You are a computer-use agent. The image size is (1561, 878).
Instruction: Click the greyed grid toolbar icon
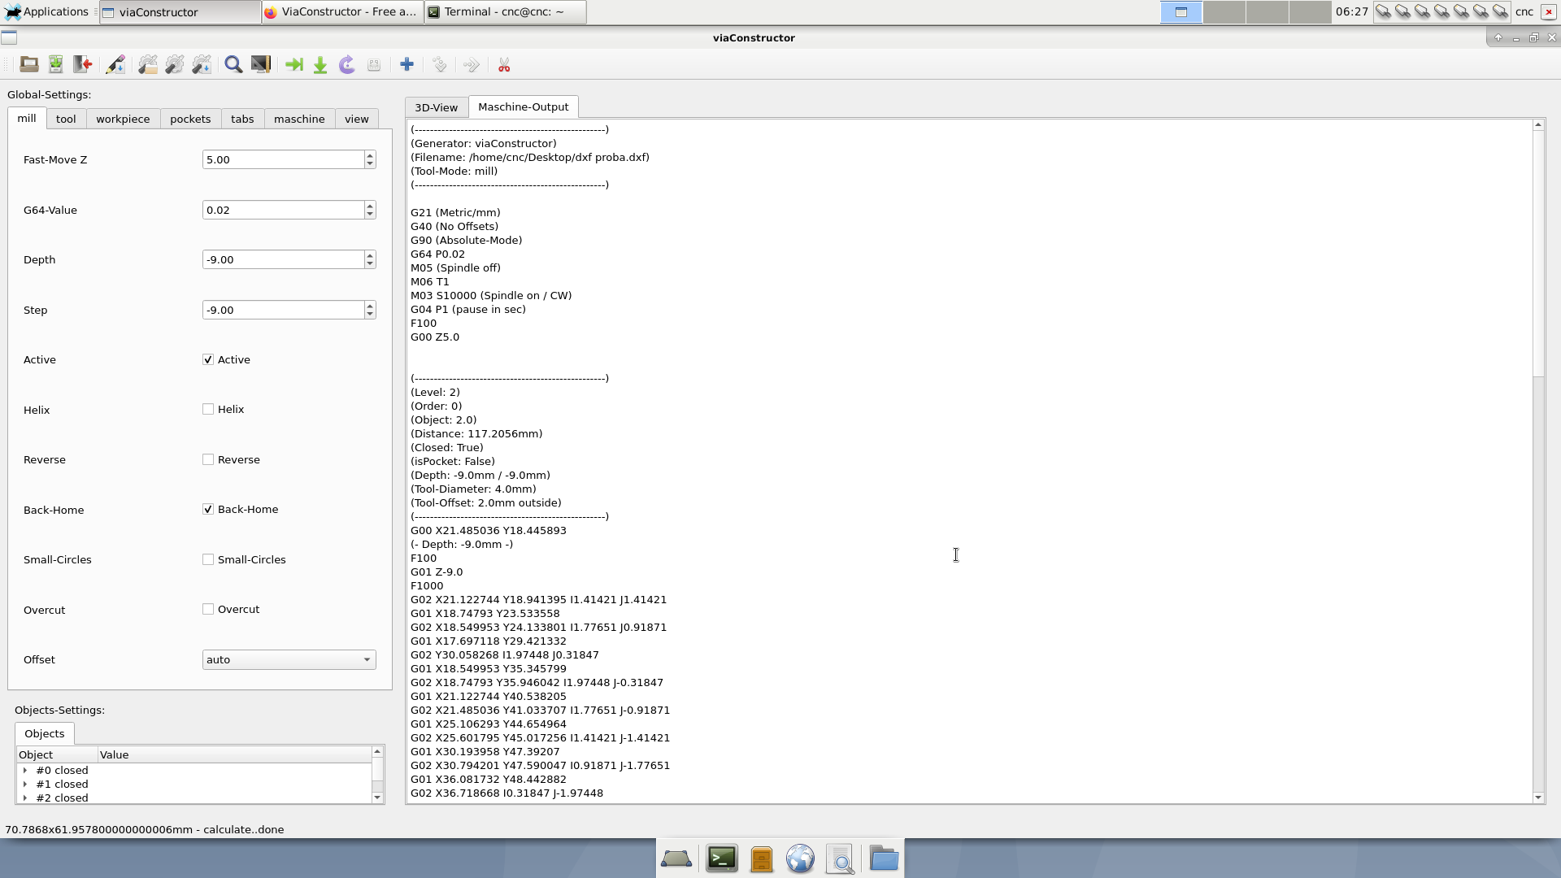click(x=374, y=65)
